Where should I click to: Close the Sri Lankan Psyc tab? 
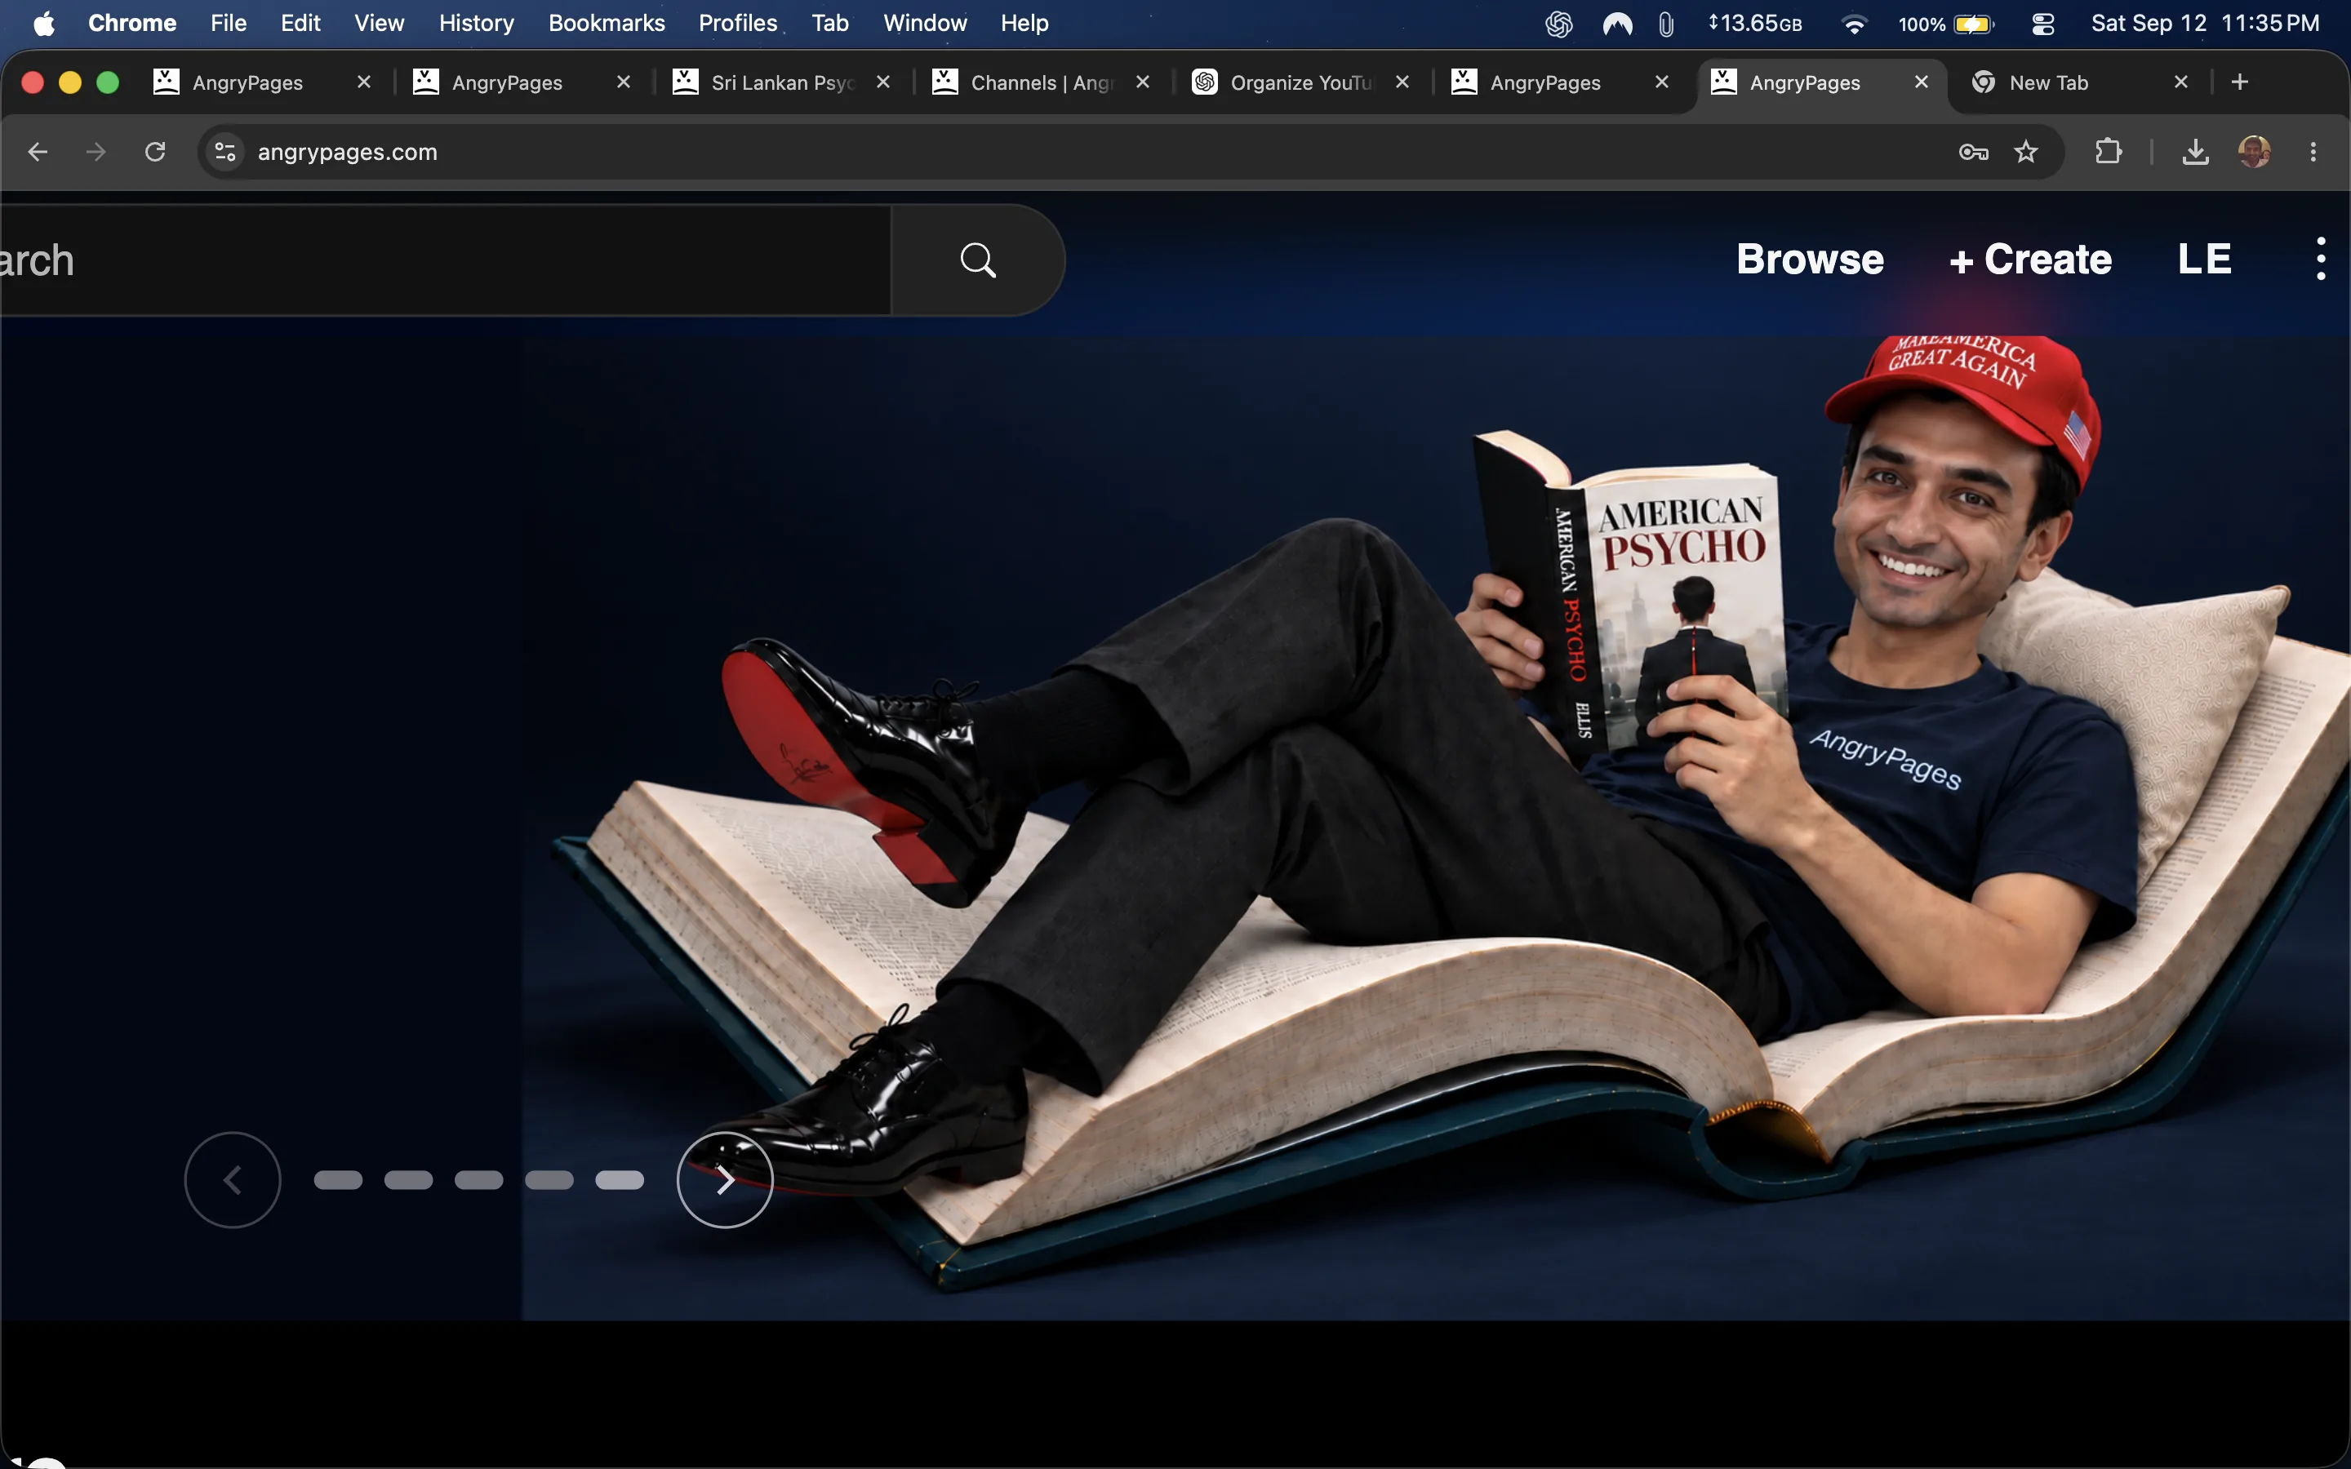(883, 82)
